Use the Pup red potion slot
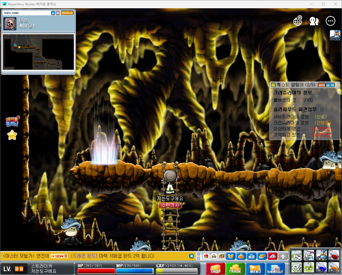The image size is (342, 275). (333, 255)
